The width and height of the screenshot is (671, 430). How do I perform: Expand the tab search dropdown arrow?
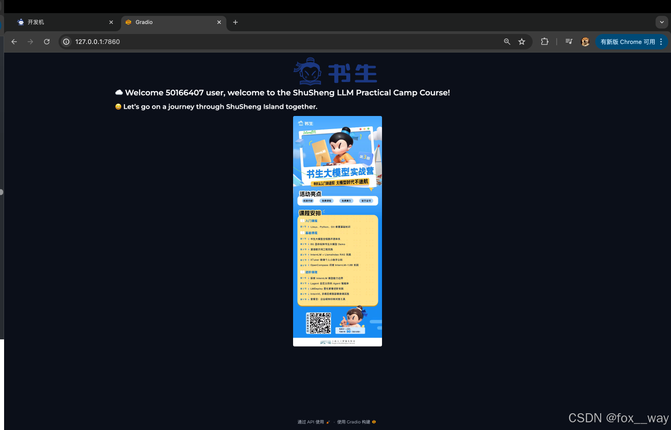click(662, 22)
